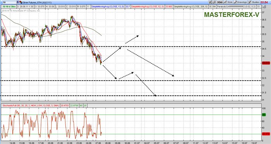Click the 33.54 last price in top-right corner
This screenshot has height=144, width=271.
(x=264, y=2)
